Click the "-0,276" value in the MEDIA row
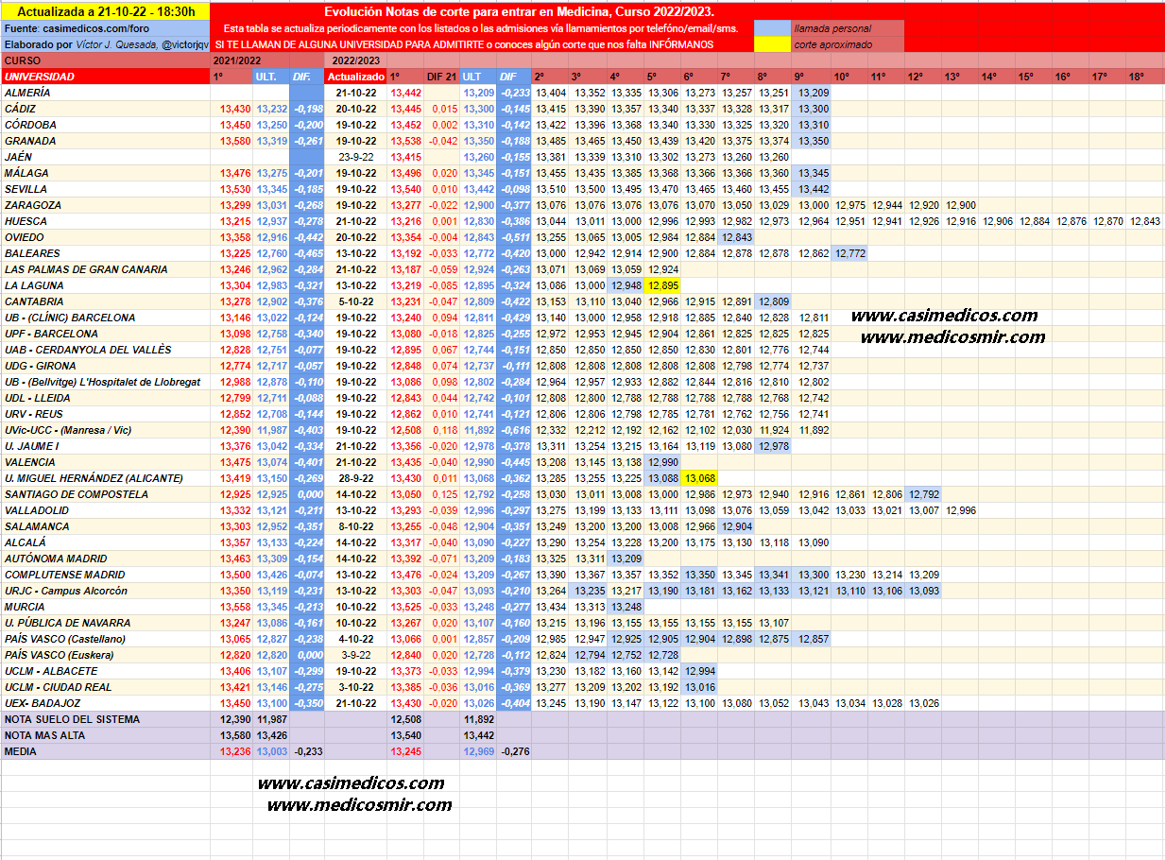 [514, 751]
